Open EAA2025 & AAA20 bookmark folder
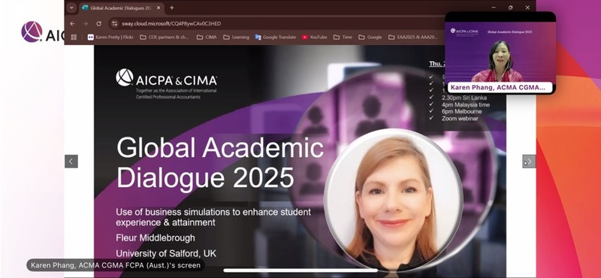This screenshot has width=601, height=278. pos(412,38)
